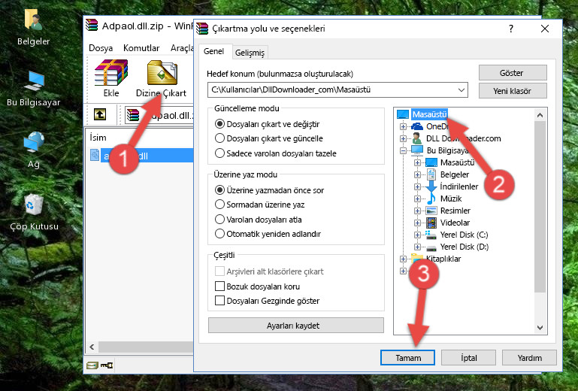Select the highlighted Masaüstü root tree item
The height and width of the screenshot is (391, 578).
(429, 114)
